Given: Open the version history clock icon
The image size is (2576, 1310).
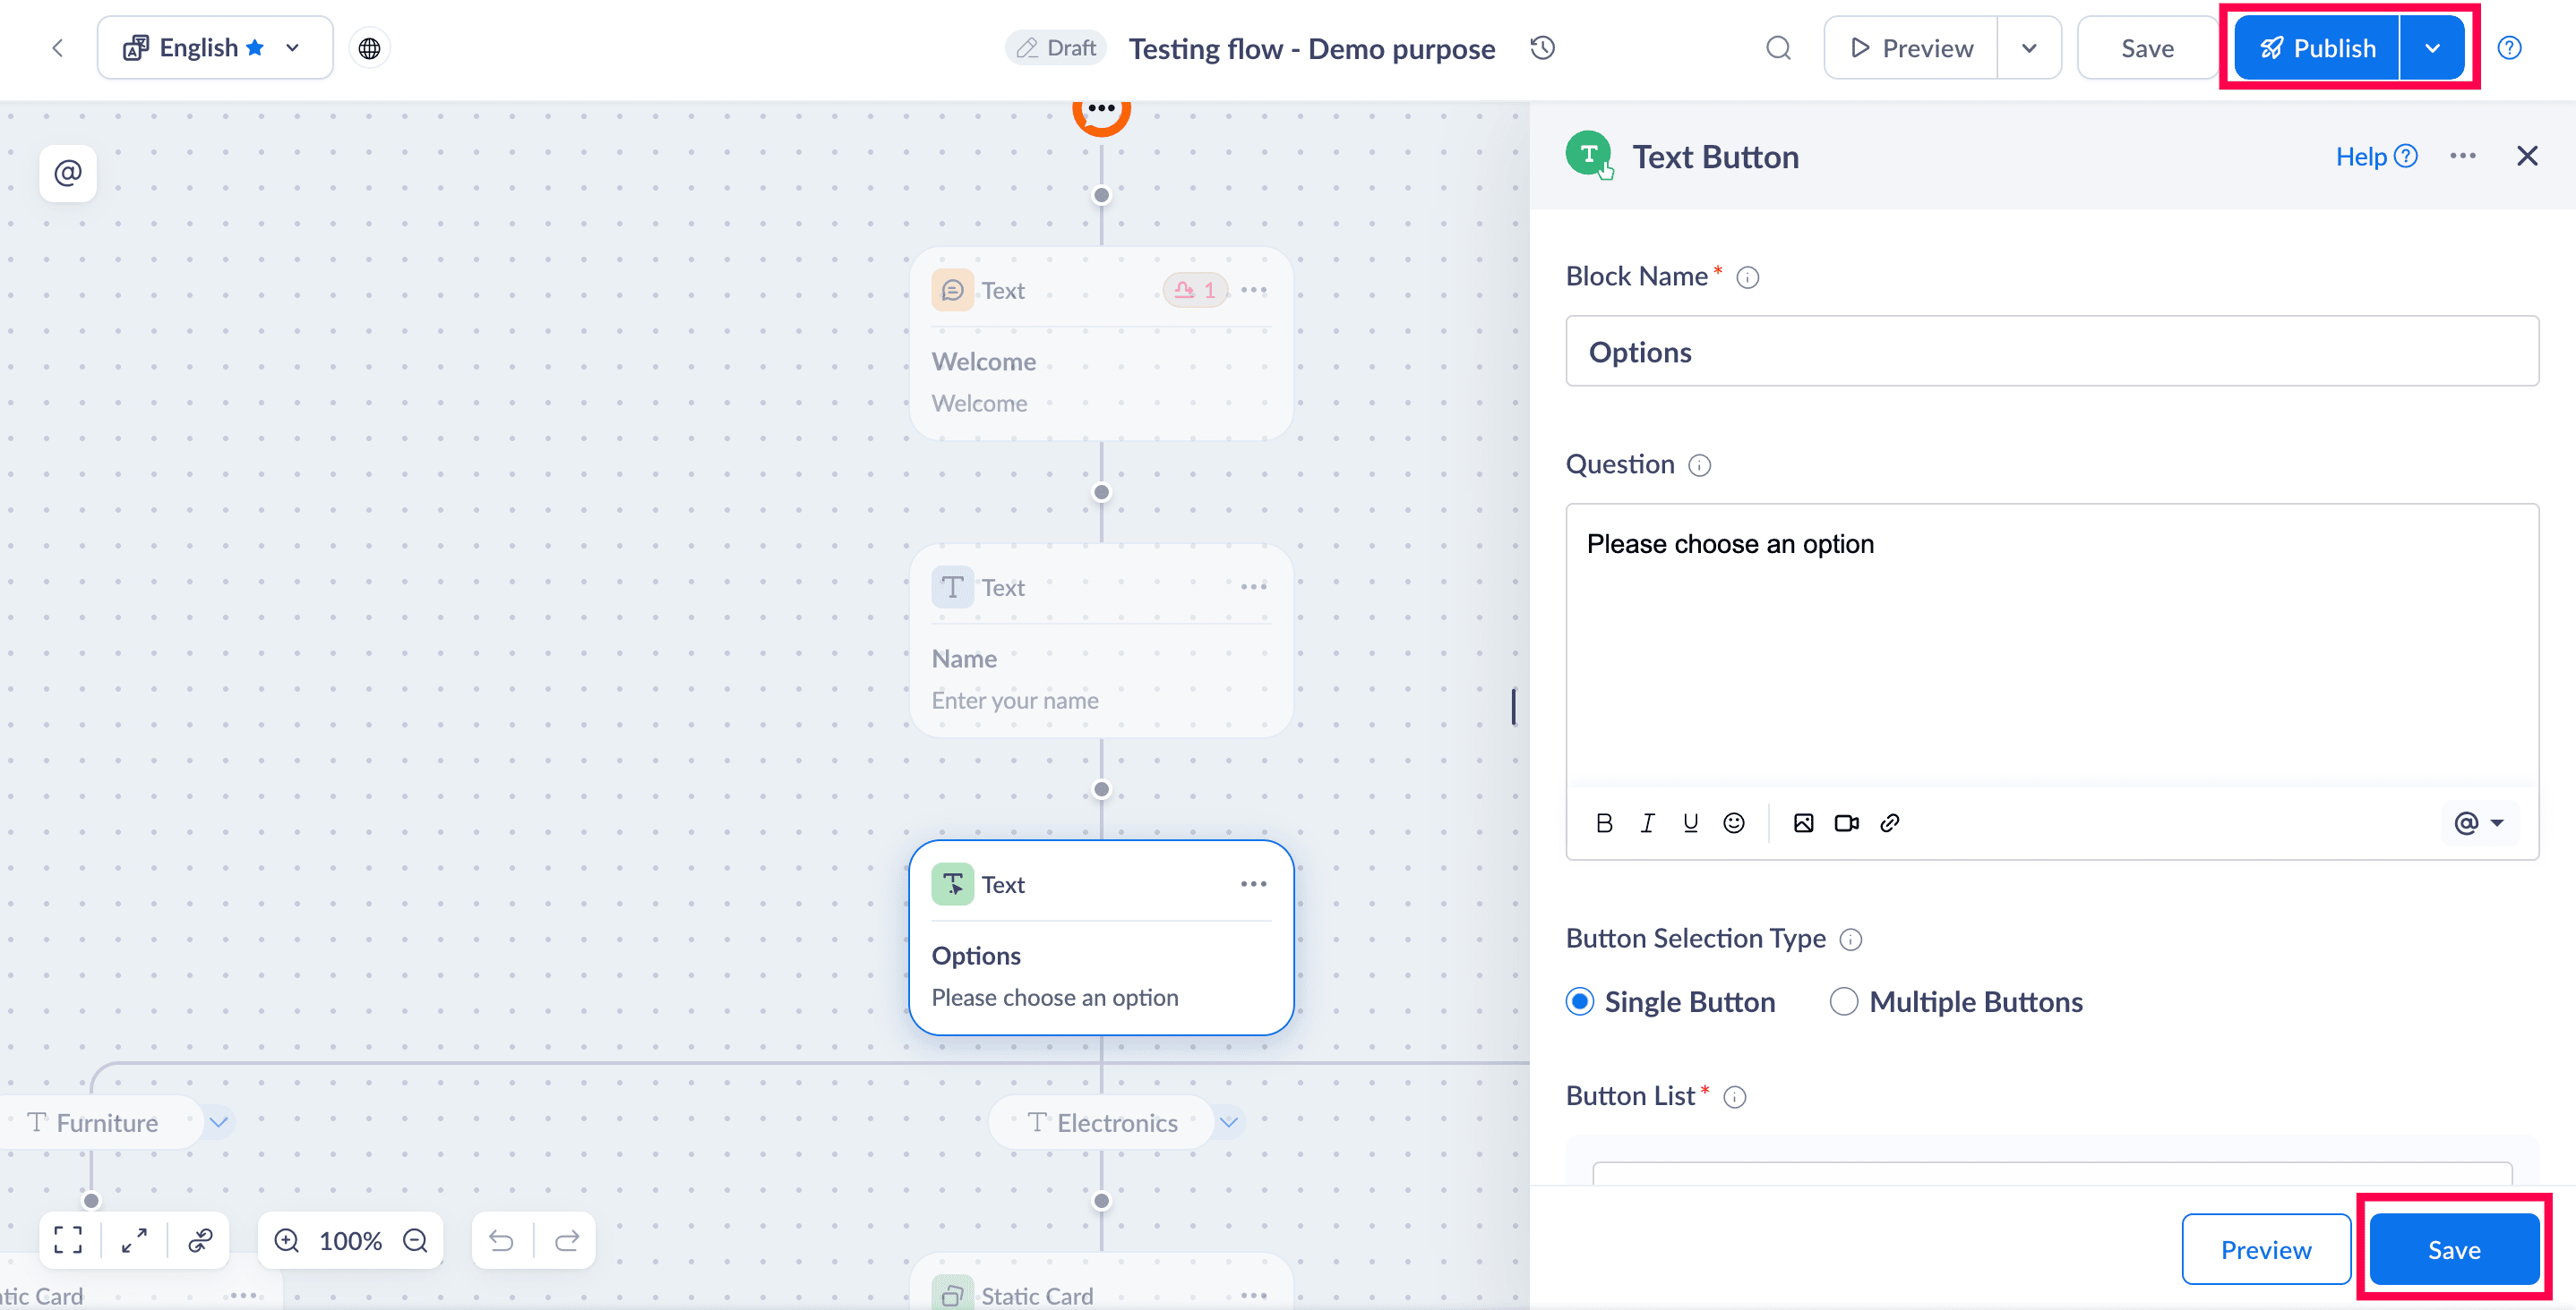Looking at the screenshot, I should coord(1542,48).
